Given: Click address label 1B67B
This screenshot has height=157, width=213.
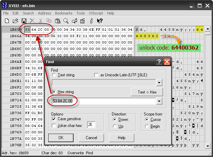Looking at the screenshot, I should pos(16,43).
